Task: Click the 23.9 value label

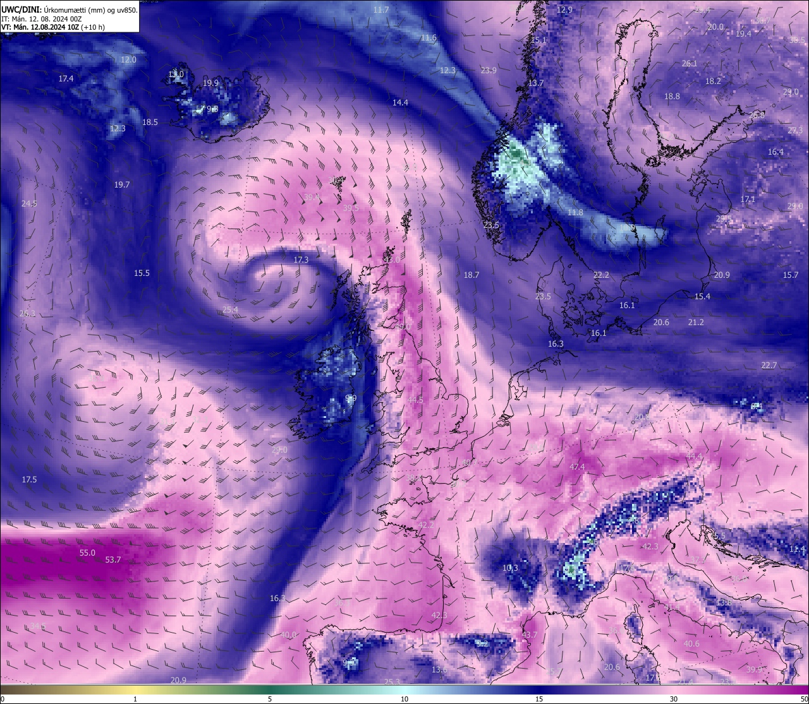Action: (x=489, y=70)
